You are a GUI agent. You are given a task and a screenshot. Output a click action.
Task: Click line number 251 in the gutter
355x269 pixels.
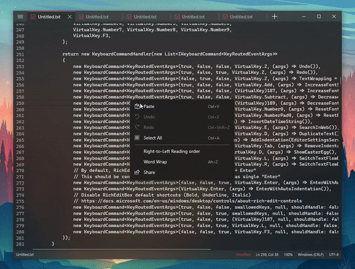[20, 54]
